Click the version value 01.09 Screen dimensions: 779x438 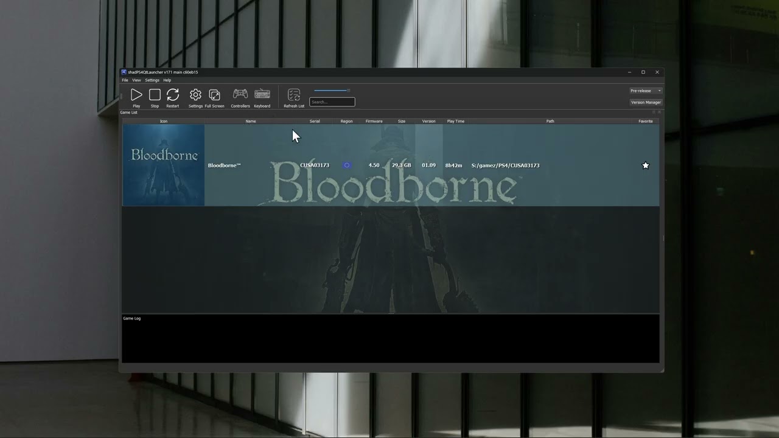pyautogui.click(x=429, y=165)
